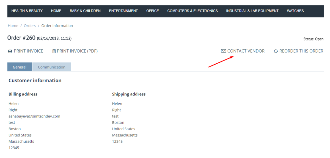Open the Entertainment category
330x158 pixels.
[123, 11]
